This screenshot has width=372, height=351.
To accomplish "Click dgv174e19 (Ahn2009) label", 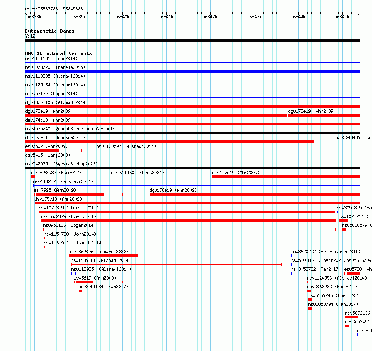I will (49, 120).
